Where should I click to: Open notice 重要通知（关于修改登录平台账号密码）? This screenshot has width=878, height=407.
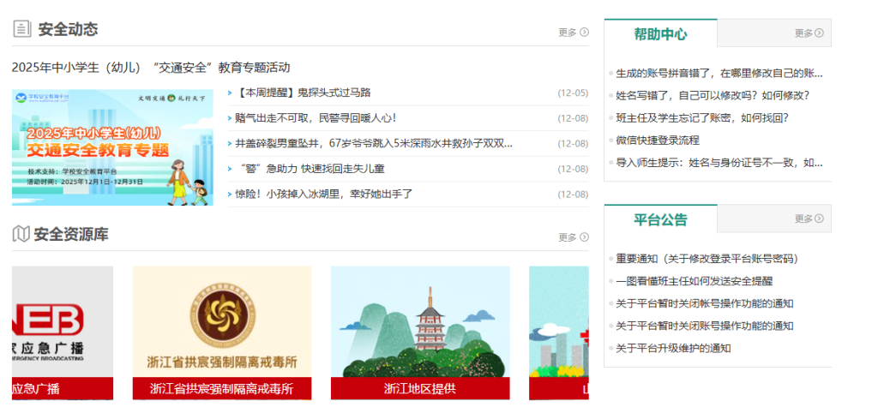click(x=707, y=259)
